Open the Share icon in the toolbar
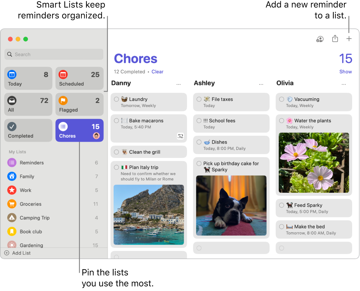This screenshot has height=291, width=360. [335, 38]
